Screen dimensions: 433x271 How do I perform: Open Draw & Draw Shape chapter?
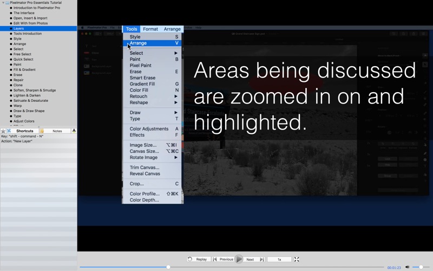click(x=29, y=111)
